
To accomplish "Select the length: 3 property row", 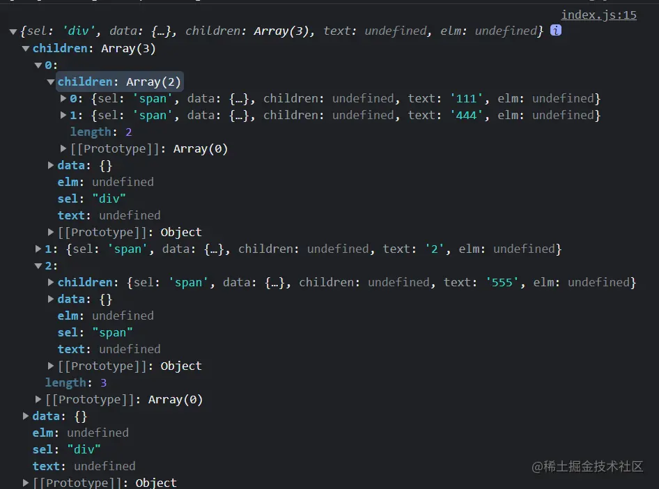I will [x=76, y=382].
